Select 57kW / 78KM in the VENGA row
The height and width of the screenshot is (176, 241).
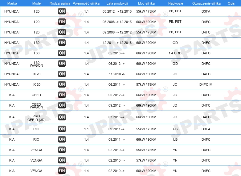(146, 160)
